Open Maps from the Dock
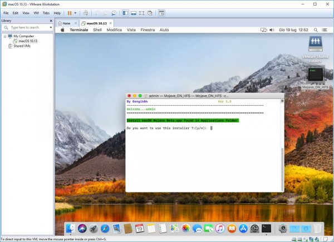Viewport: 334px width, 242px height. 174,229
